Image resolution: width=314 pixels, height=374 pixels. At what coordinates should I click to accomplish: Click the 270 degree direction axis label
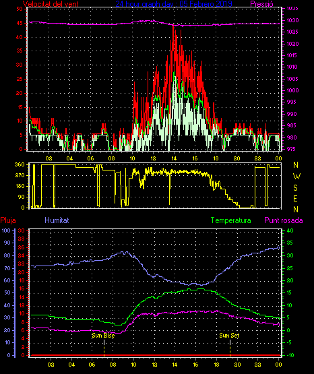coord(20,176)
